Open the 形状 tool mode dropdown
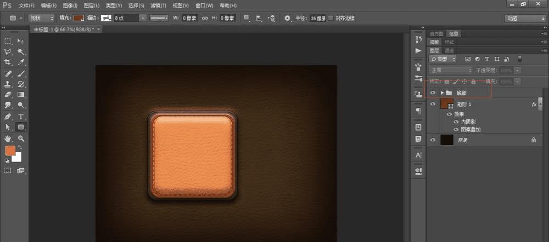The image size is (549, 242). tap(40, 18)
